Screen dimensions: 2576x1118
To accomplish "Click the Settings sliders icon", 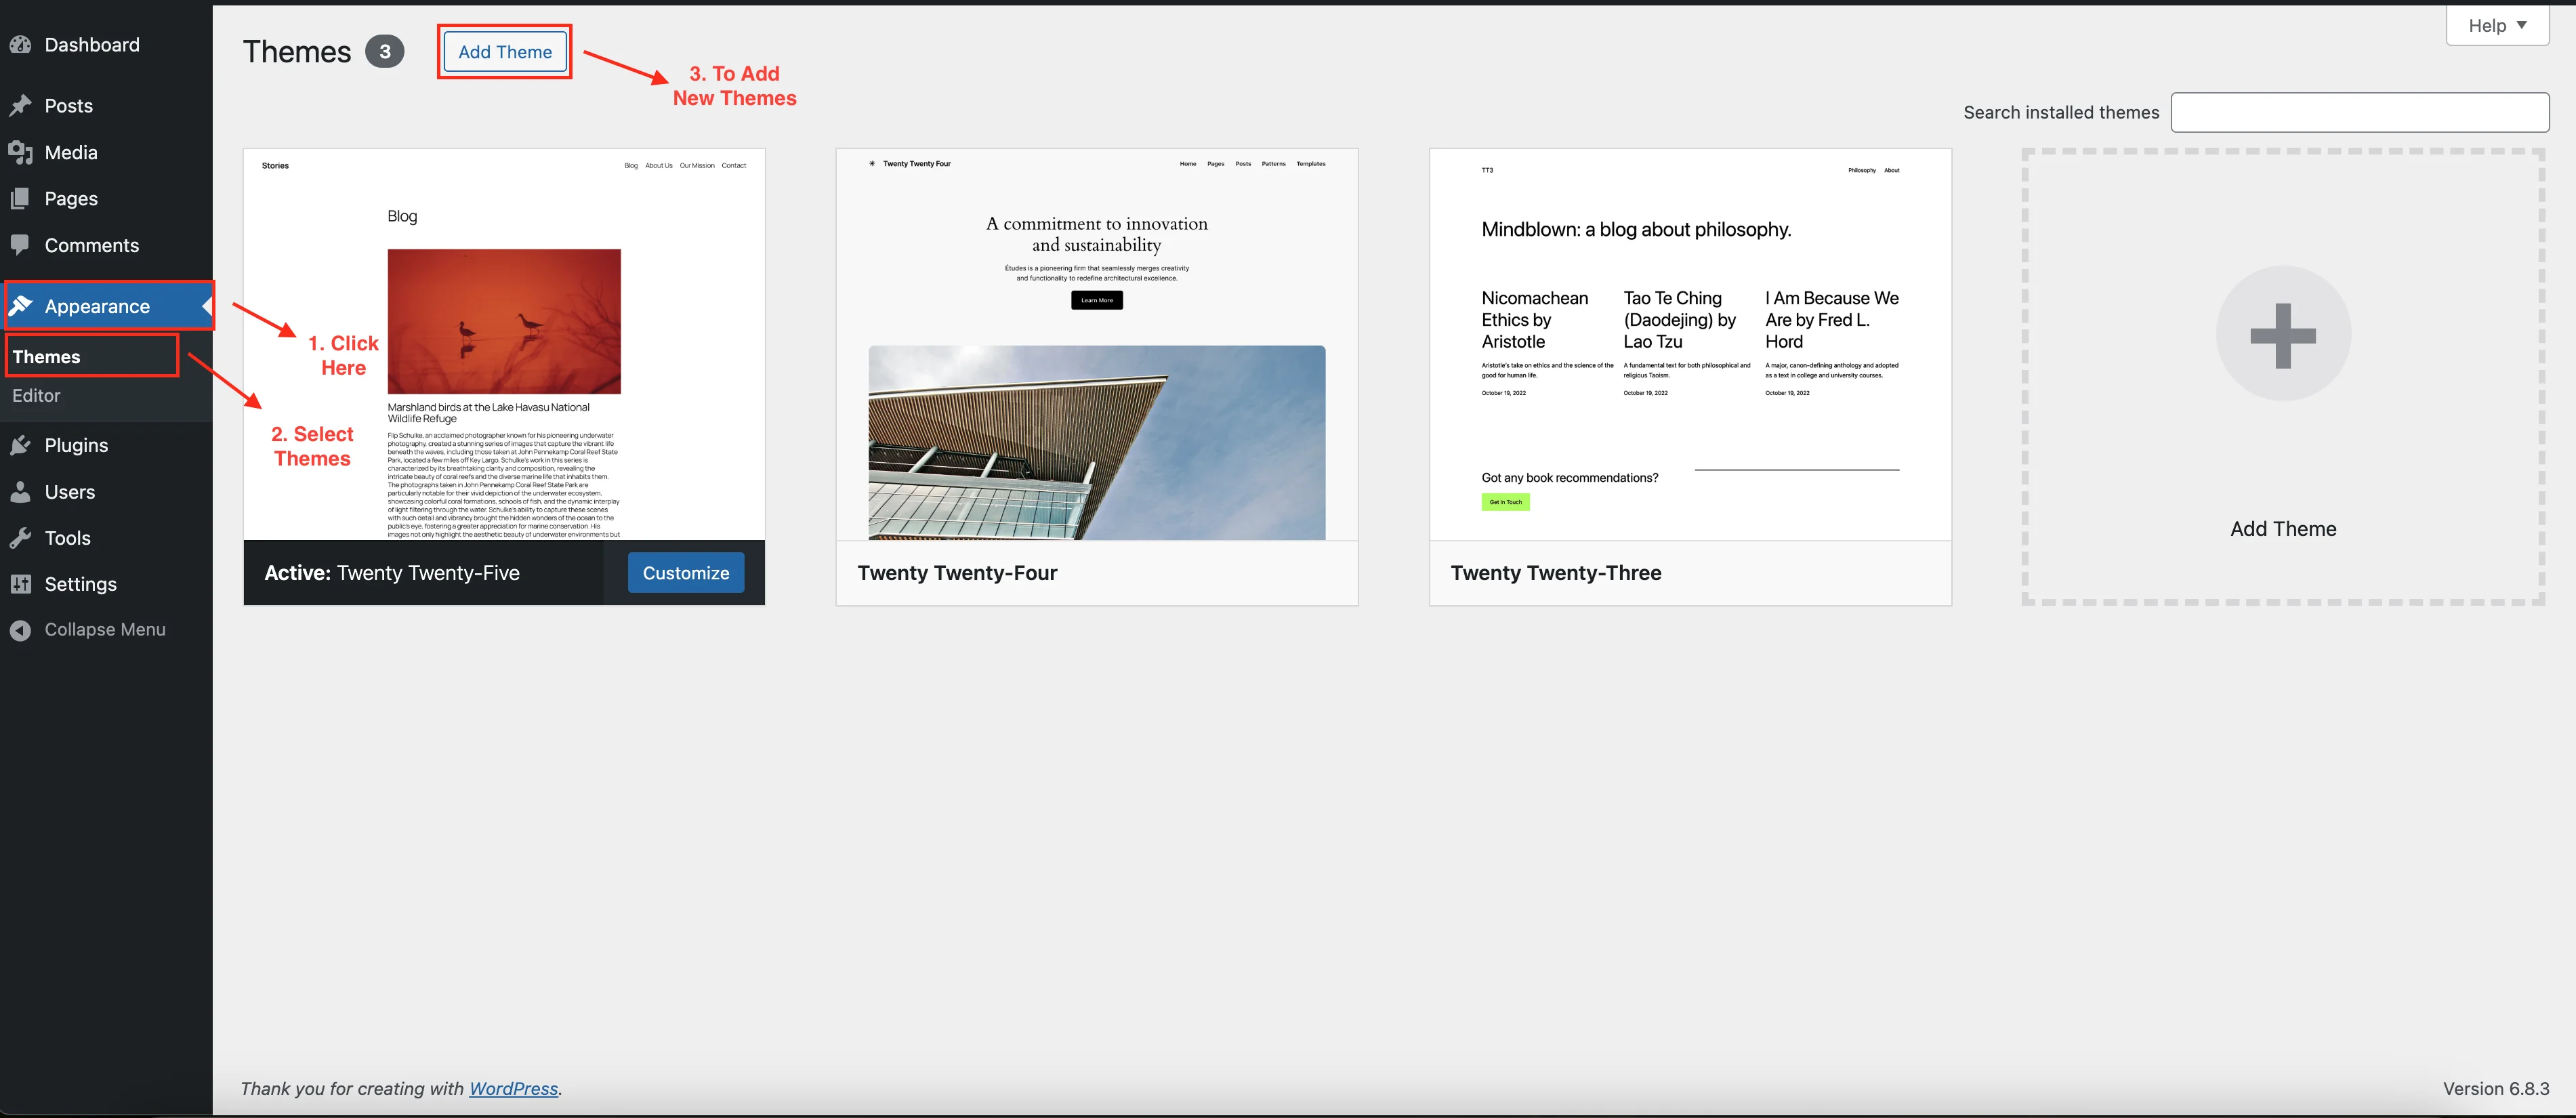I will click(x=20, y=584).
